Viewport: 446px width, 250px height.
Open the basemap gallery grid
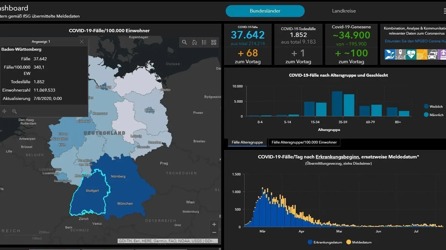[x=214, y=42]
